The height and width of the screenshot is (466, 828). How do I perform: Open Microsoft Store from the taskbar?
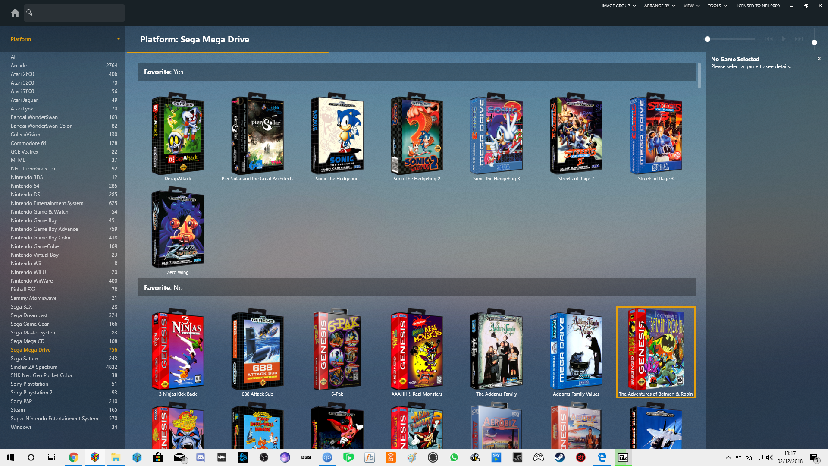click(158, 457)
